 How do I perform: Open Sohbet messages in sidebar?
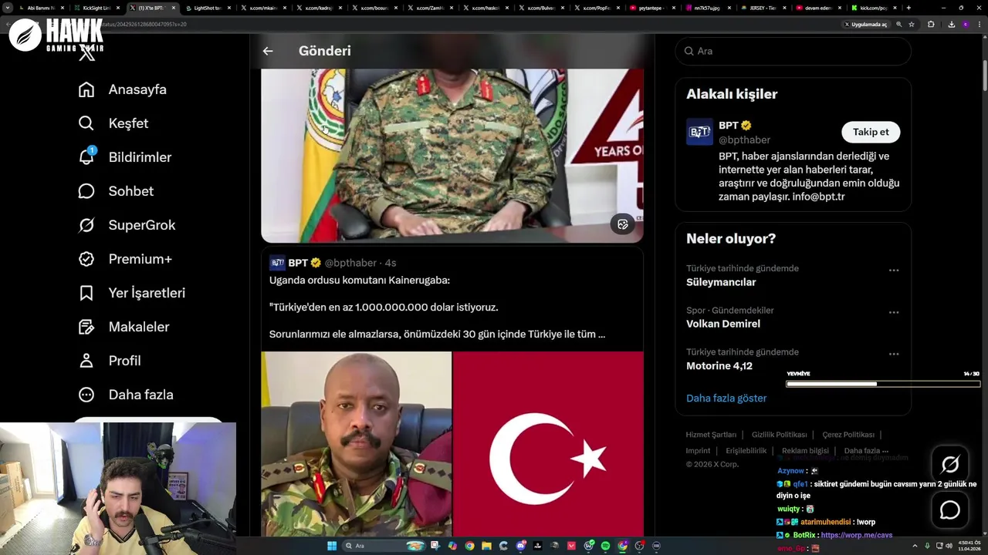point(116,191)
